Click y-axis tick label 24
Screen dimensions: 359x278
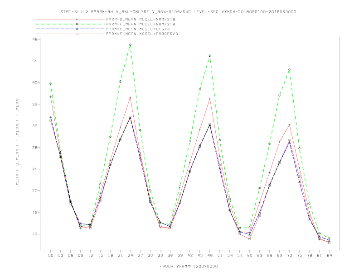(x=35, y=169)
